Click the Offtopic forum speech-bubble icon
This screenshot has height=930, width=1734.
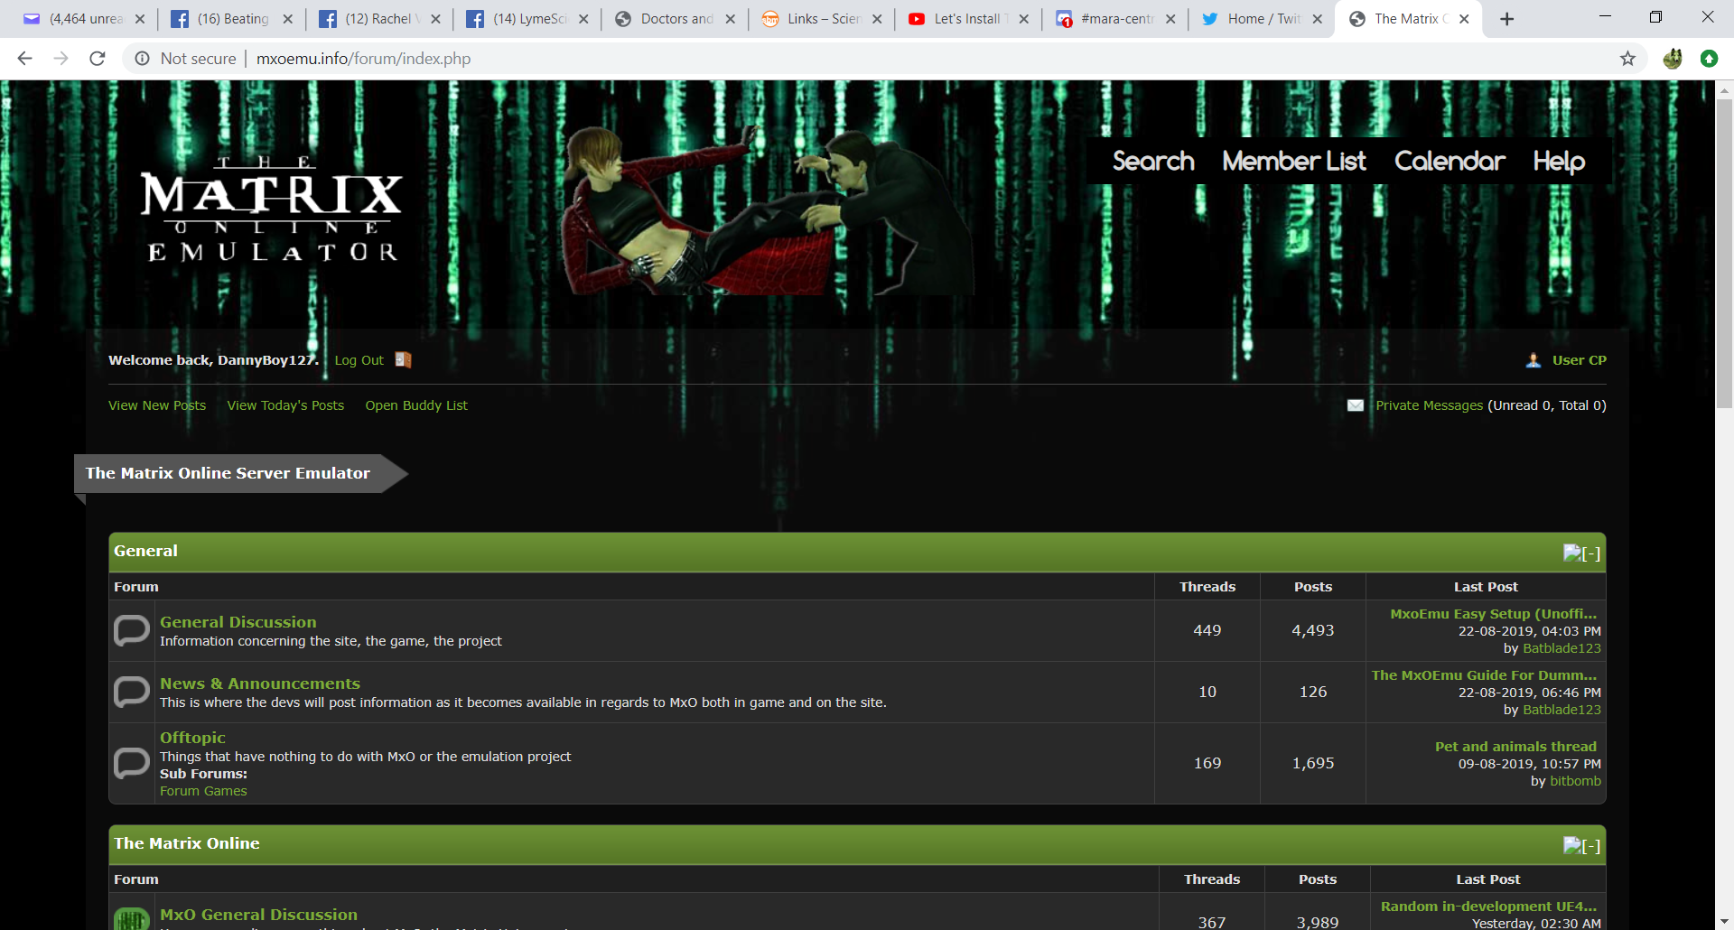[x=132, y=763]
